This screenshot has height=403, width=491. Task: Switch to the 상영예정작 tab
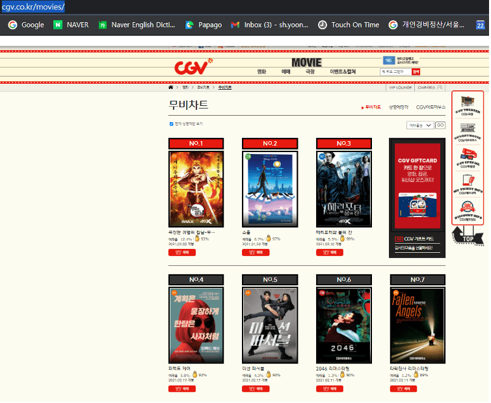click(x=398, y=107)
